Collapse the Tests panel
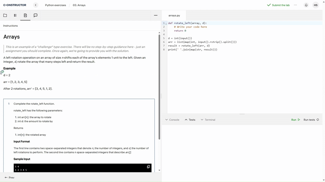325x182 pixels. pos(190,120)
